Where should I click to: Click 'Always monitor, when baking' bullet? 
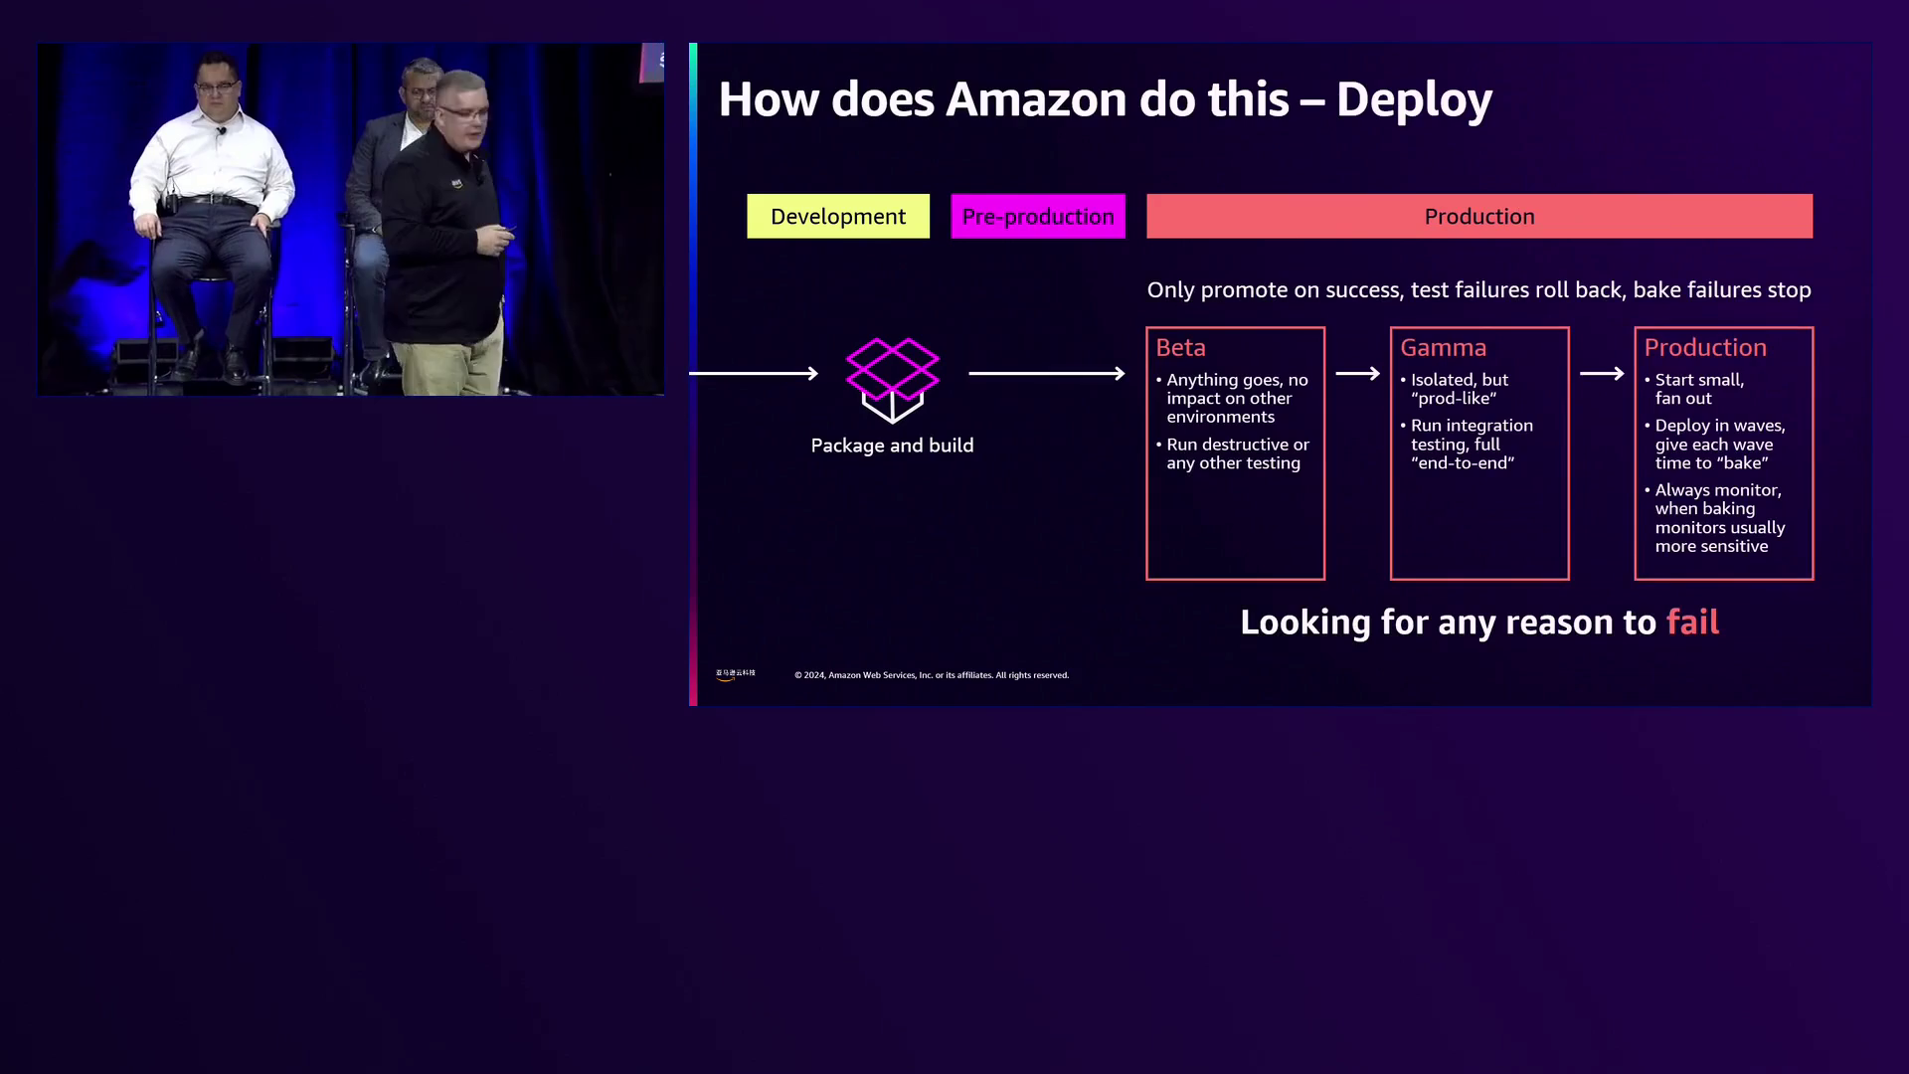pyautogui.click(x=1714, y=518)
